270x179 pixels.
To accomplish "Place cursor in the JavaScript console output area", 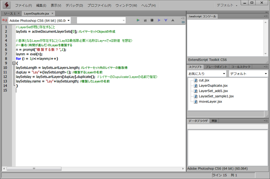I will click(x=225, y=38).
